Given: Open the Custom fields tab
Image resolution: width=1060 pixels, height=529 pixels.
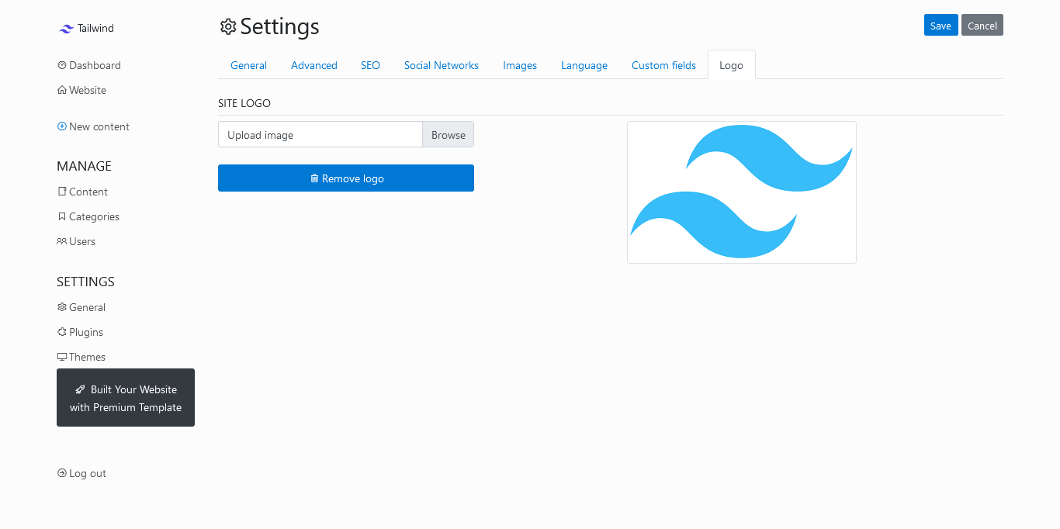Looking at the screenshot, I should pyautogui.click(x=663, y=65).
